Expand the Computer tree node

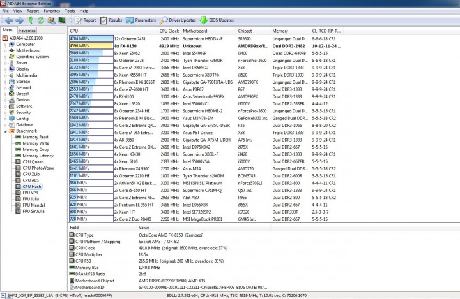click(x=5, y=45)
